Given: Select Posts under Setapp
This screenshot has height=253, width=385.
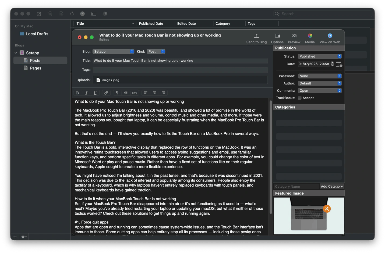Looking at the screenshot, I should click(40, 60).
